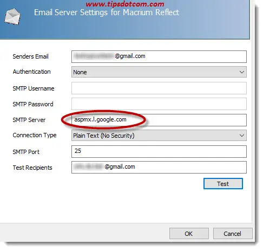Click the SMTP Server label

click(29, 120)
